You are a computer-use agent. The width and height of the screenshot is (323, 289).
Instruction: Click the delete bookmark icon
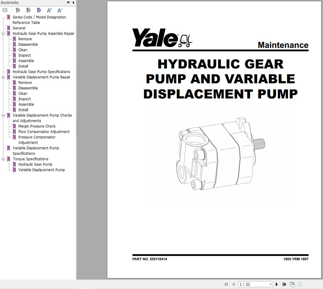coord(18,10)
